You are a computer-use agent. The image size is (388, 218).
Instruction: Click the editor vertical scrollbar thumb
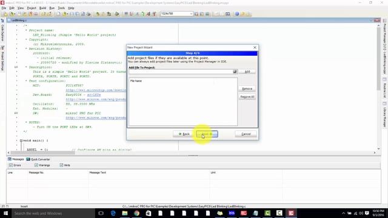[378, 59]
